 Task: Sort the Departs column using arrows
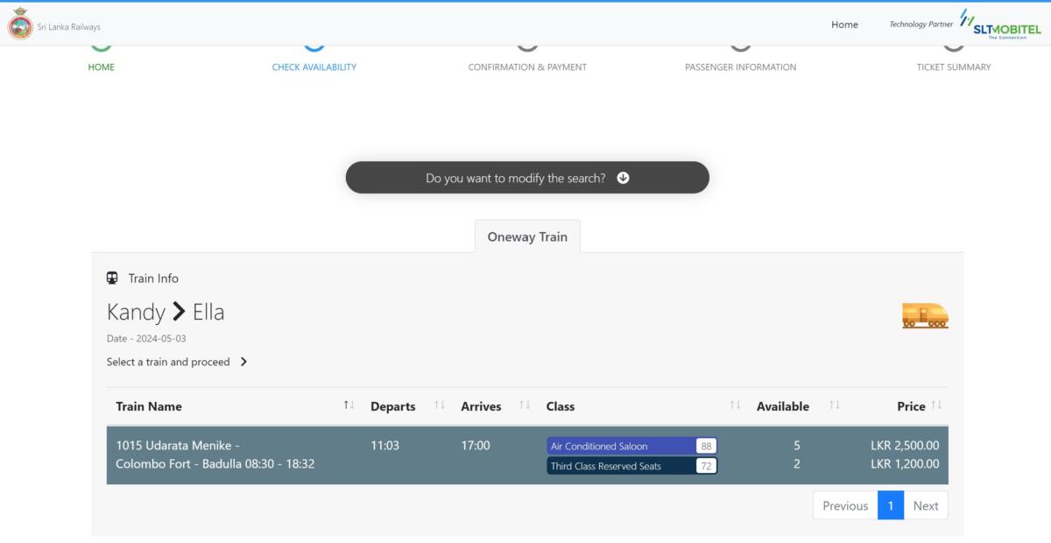440,405
